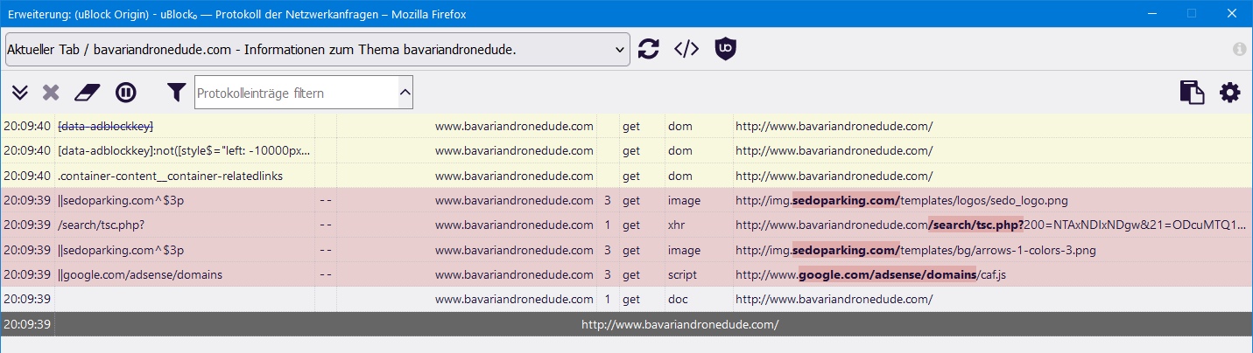Image resolution: width=1253 pixels, height=353 pixels.
Task: Minimize the uBlock logger window
Action: 1151,13
